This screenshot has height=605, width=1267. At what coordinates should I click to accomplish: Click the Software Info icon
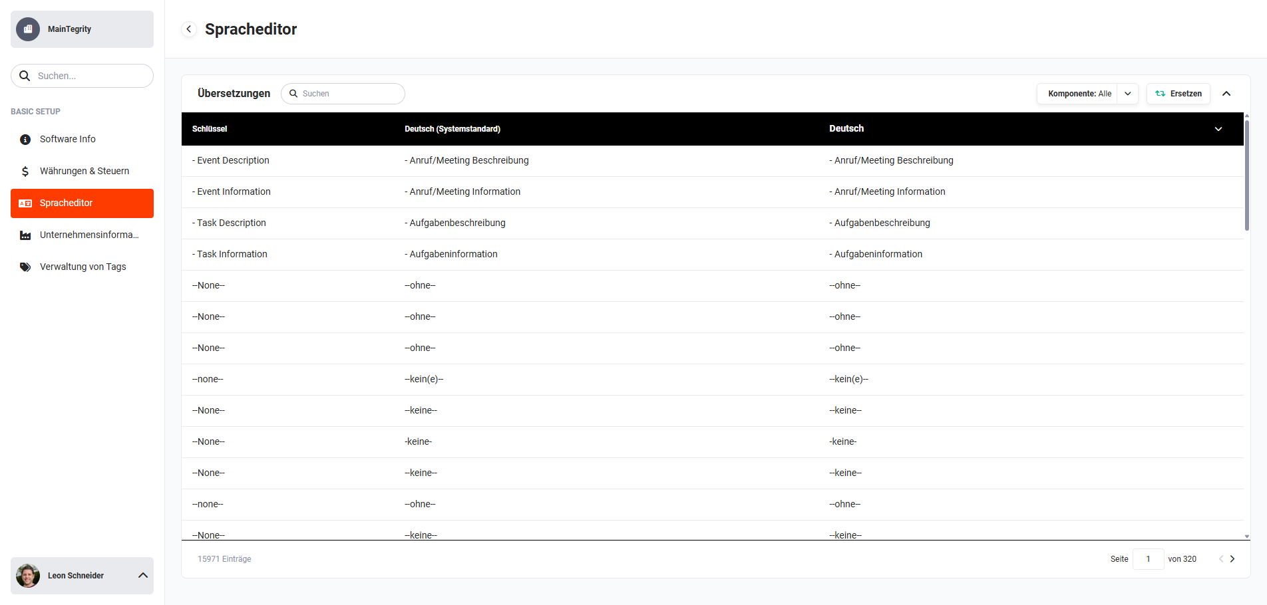(x=25, y=140)
